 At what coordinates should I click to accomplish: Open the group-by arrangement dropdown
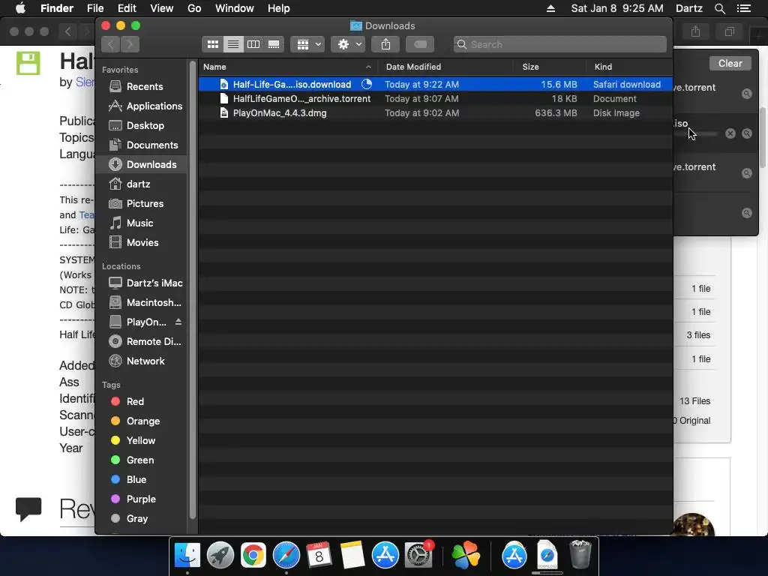pos(307,44)
